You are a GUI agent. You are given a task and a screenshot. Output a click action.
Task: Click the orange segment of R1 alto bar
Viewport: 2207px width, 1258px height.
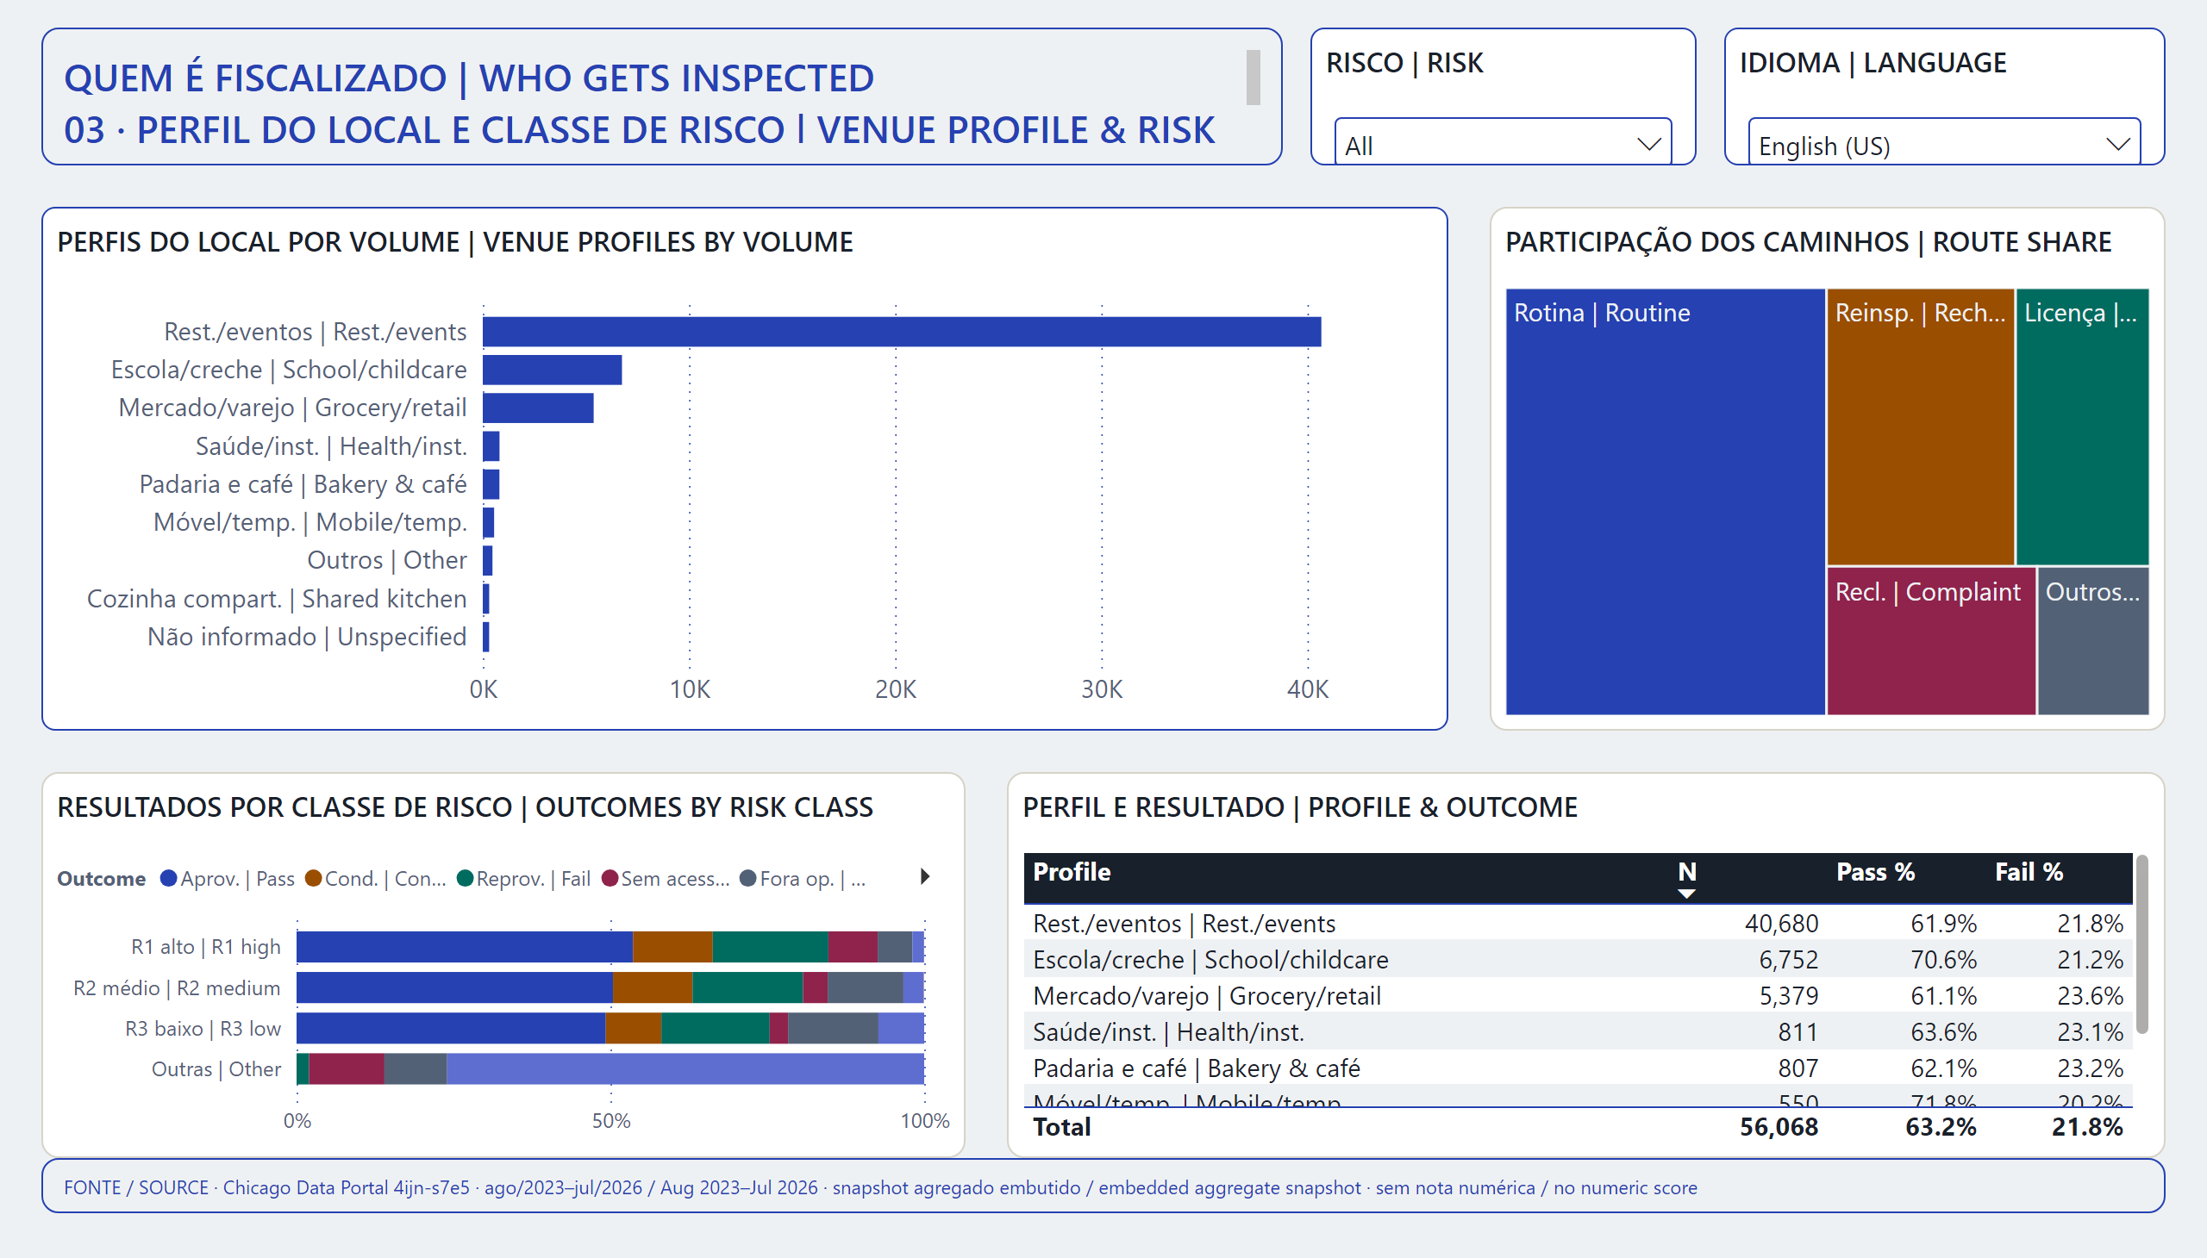tap(672, 947)
